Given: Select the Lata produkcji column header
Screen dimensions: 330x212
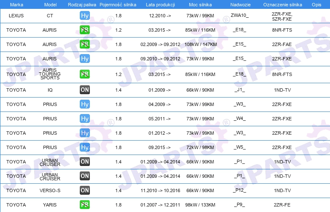Looking at the screenshot, I should (160, 5).
